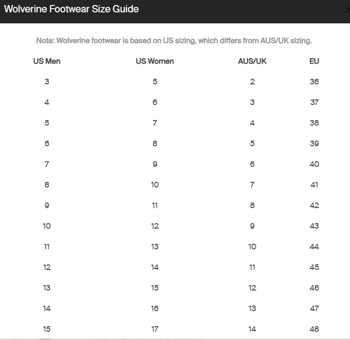Click the AUS/UK column header
350x340 pixels.
coord(252,61)
